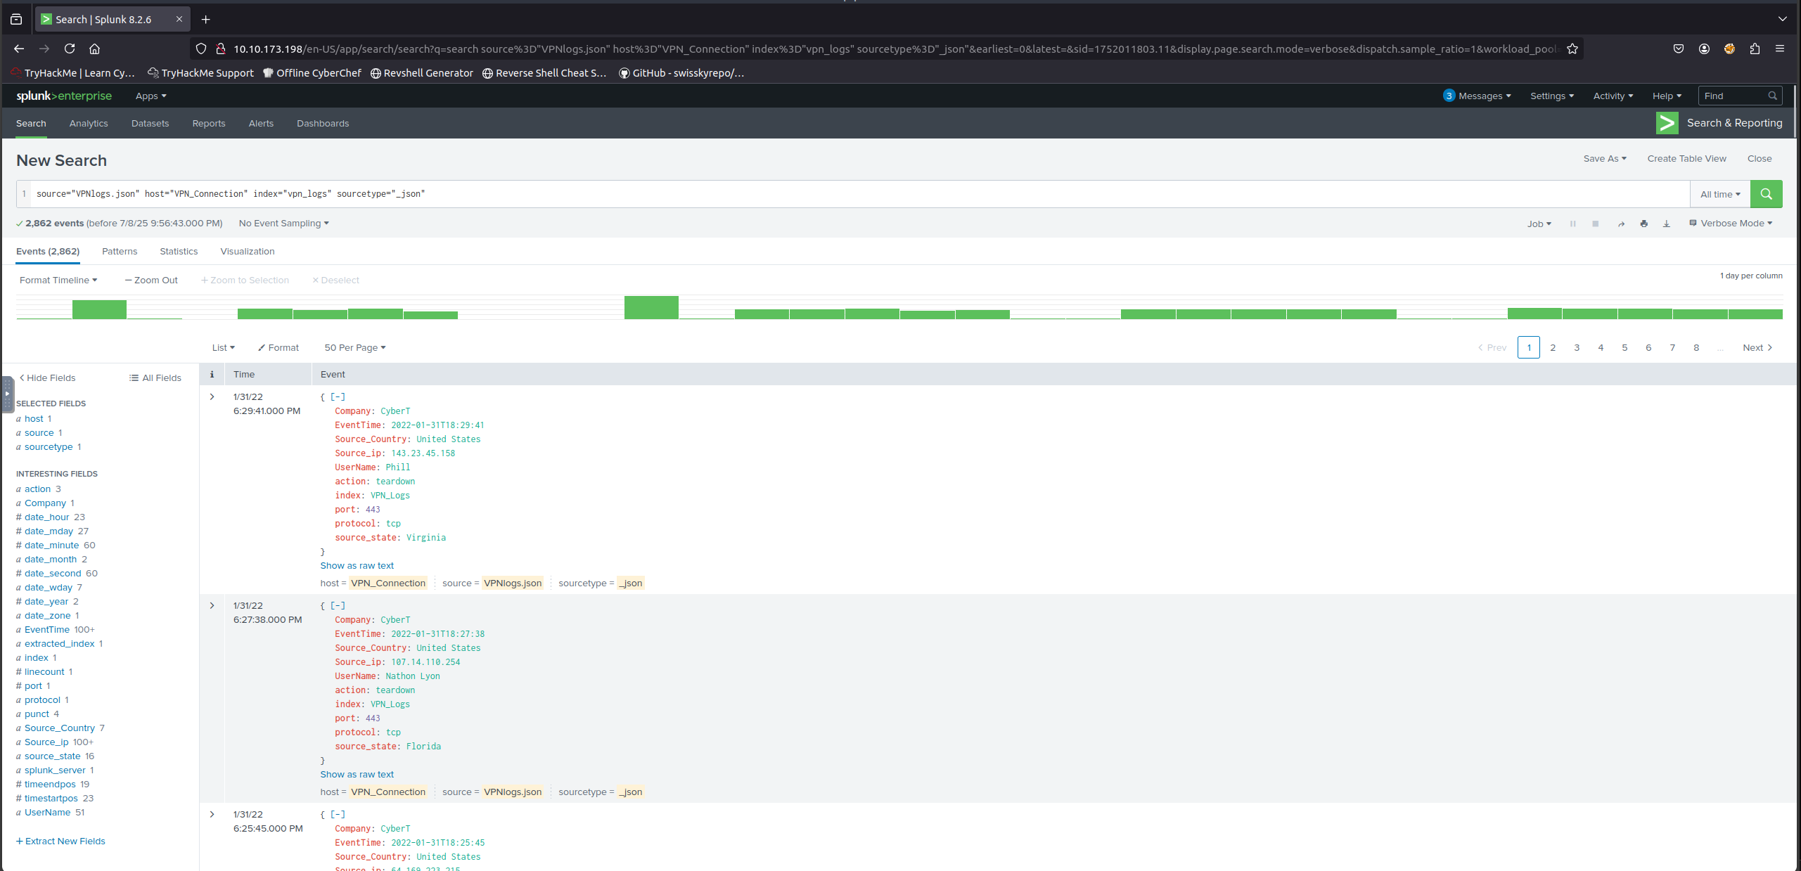Open the Dashboards nav item

pos(323,123)
